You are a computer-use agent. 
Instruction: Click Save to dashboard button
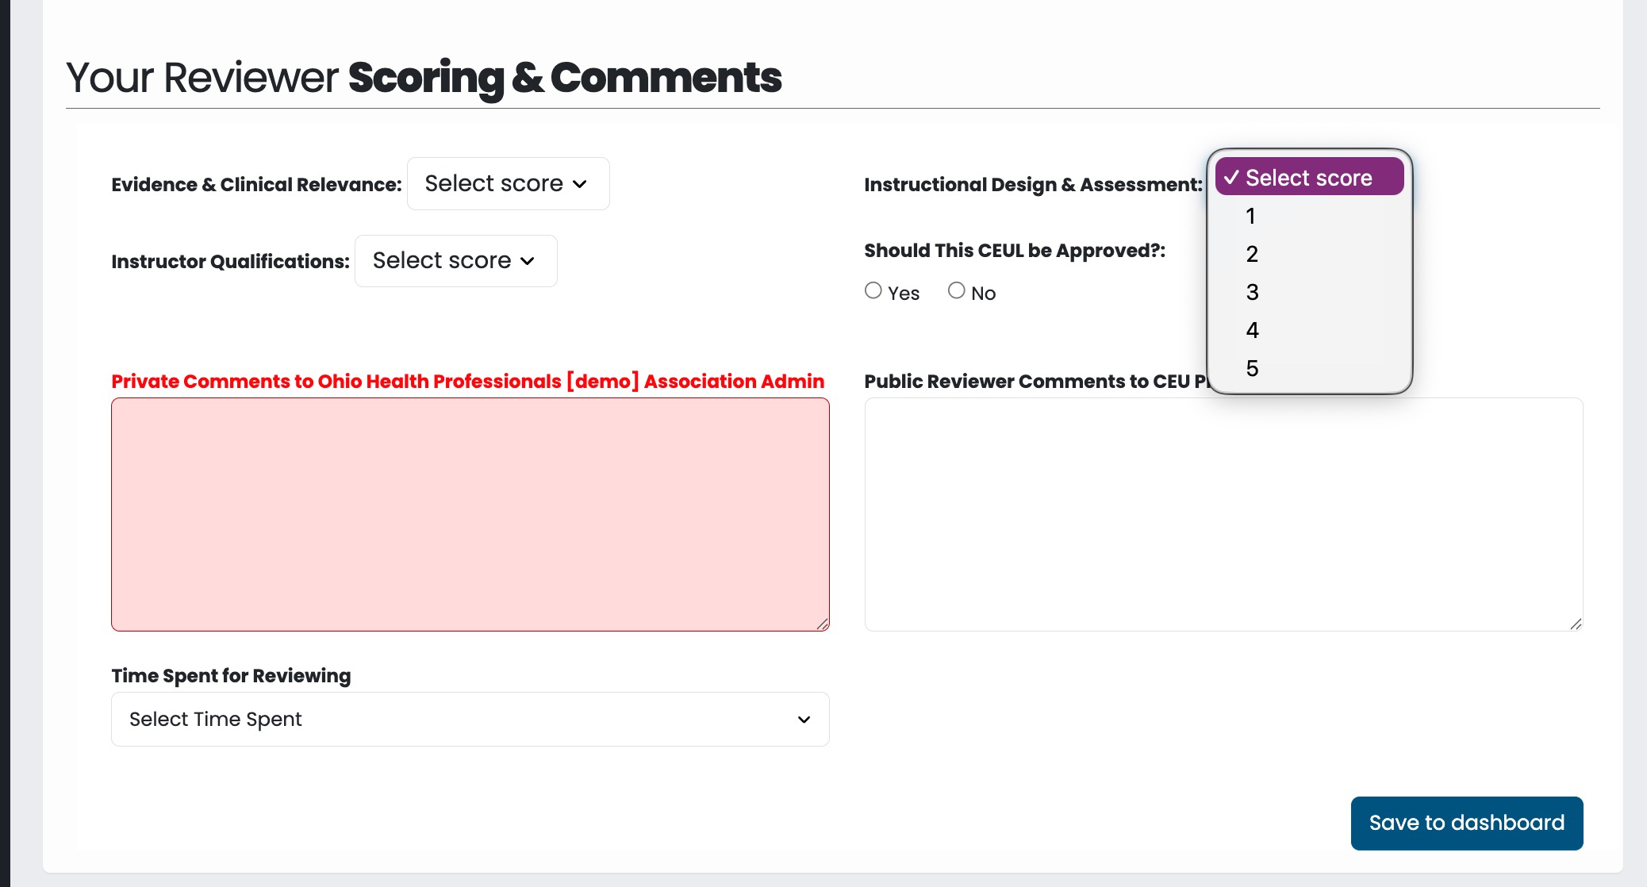pos(1466,823)
